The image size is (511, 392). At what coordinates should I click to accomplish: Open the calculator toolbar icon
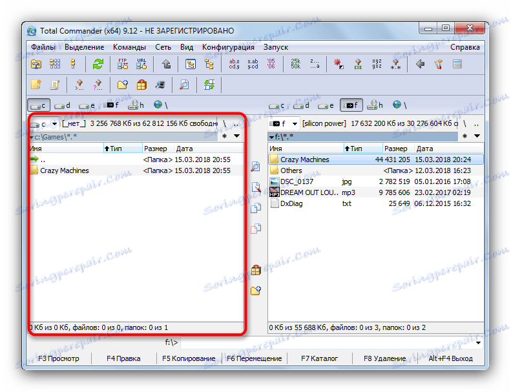point(457,64)
